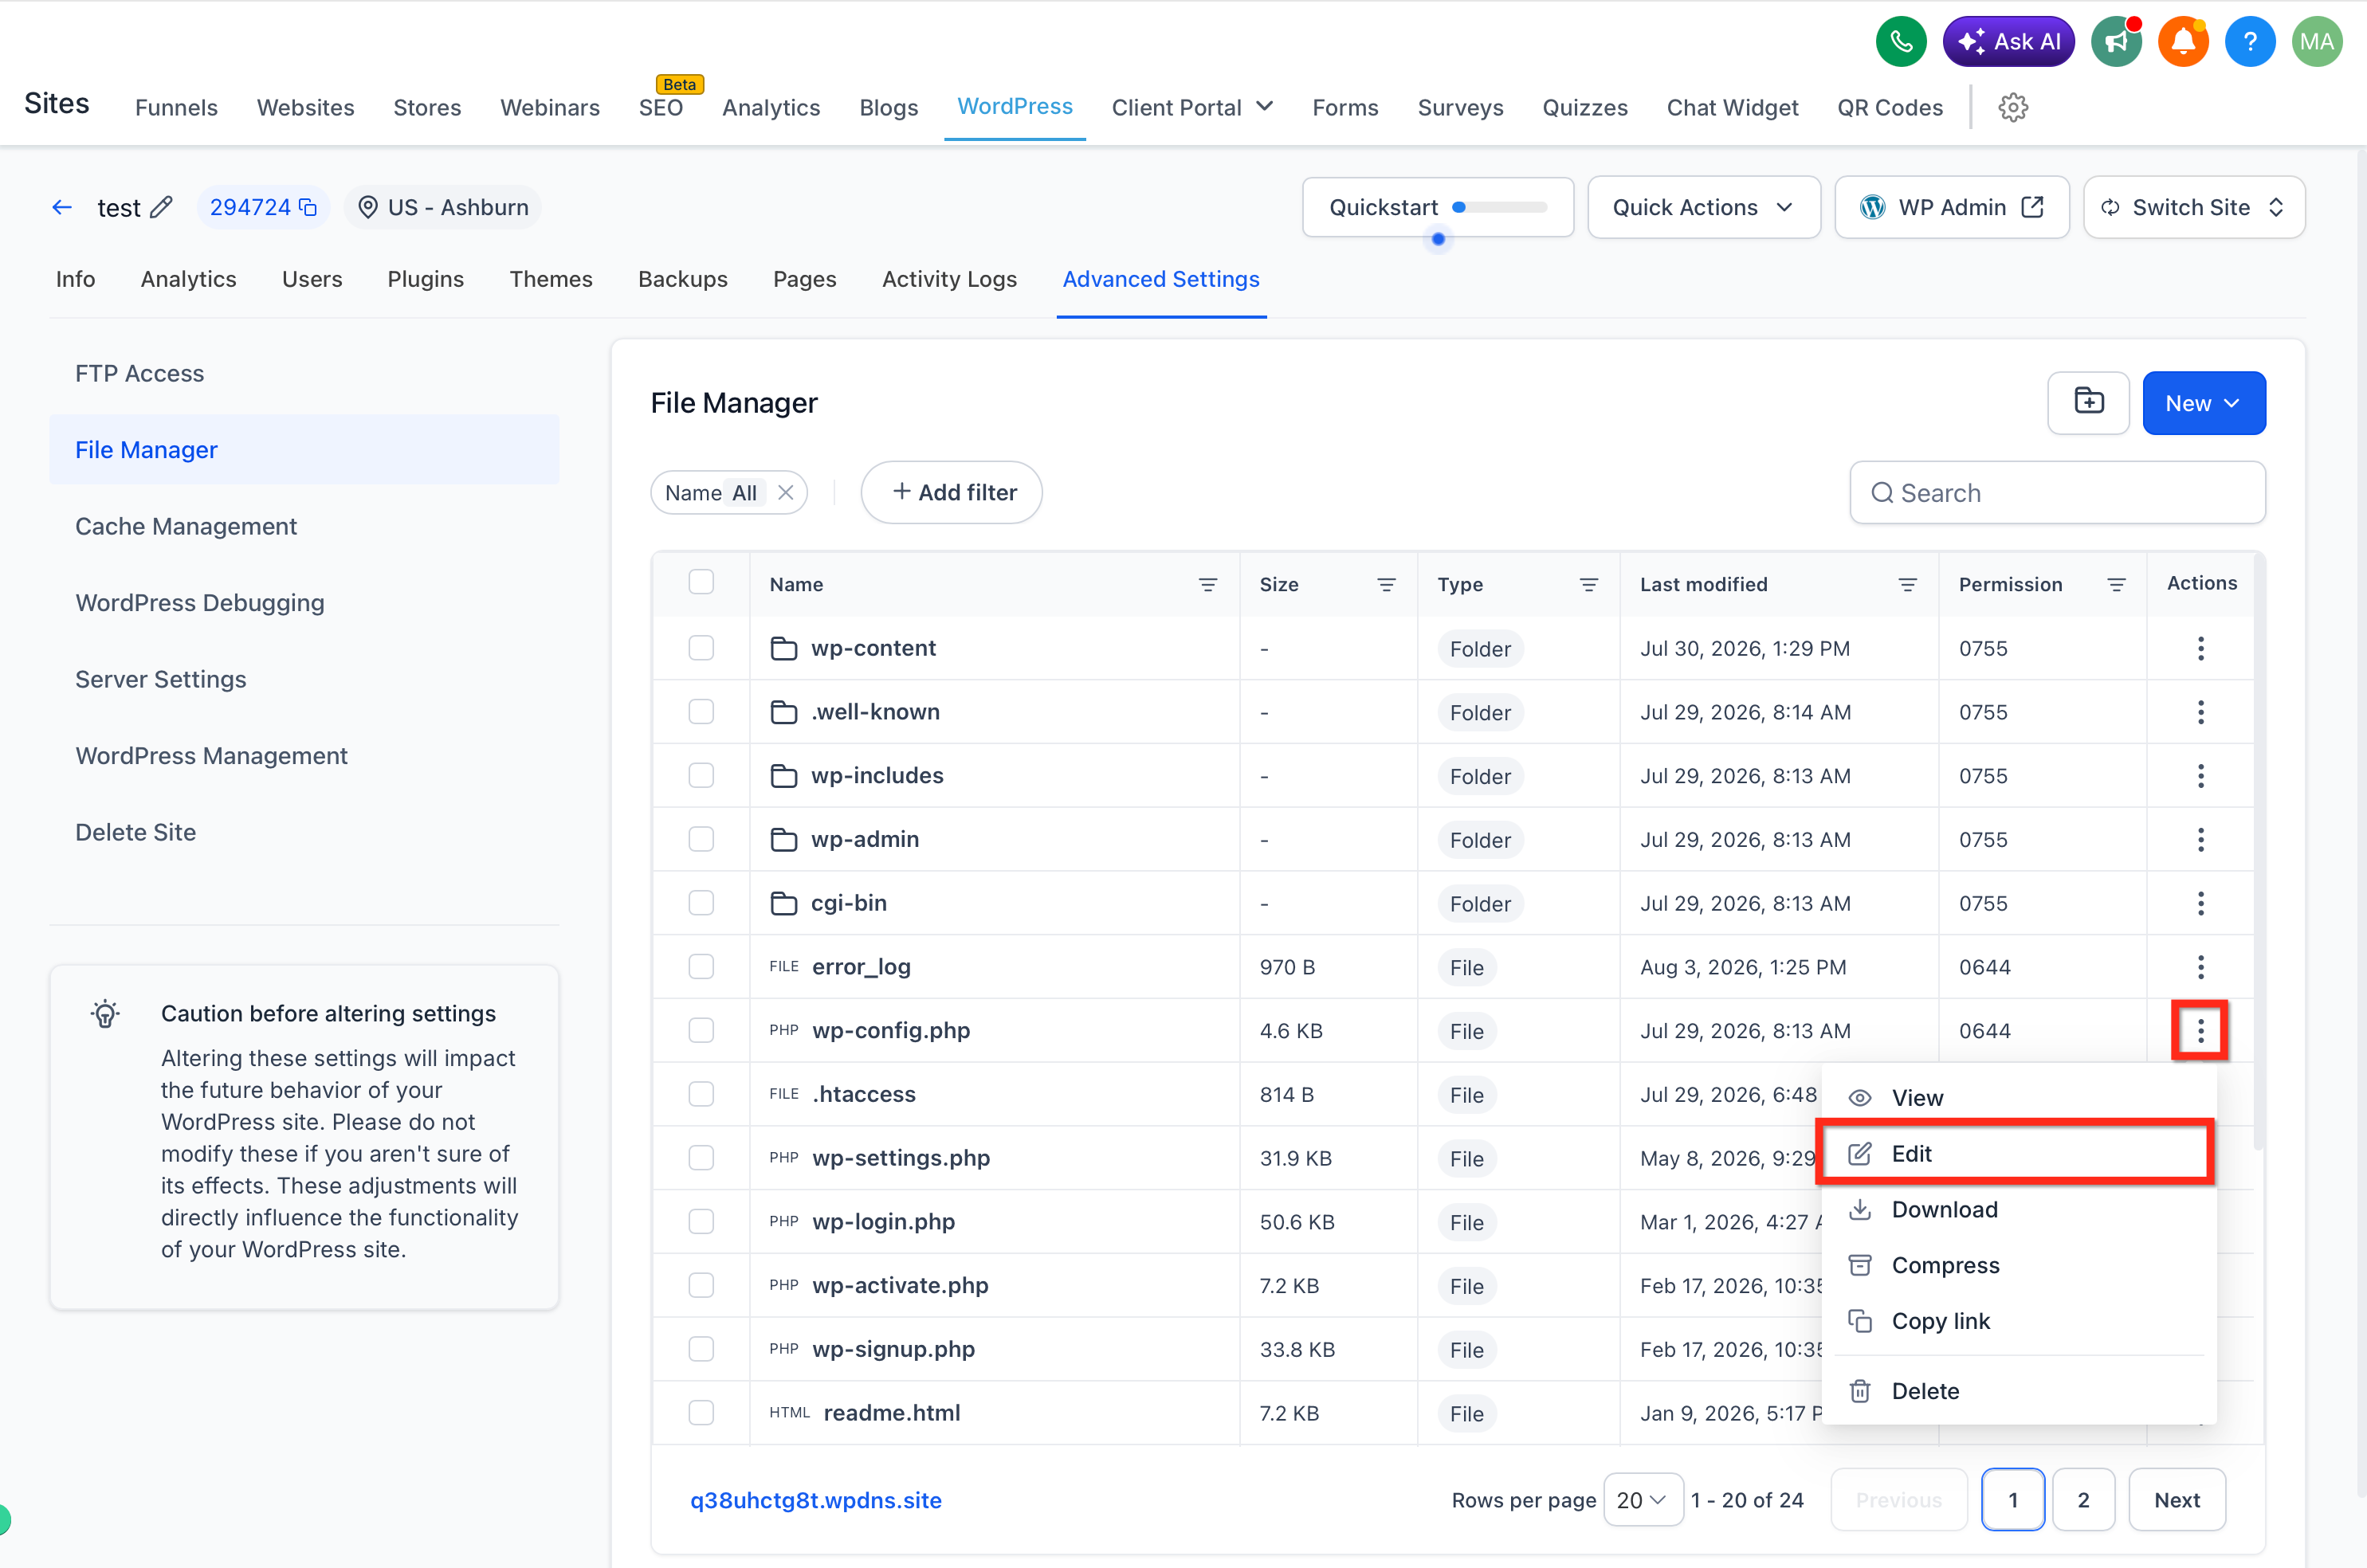Open the Sites settings gear icon

coord(2012,107)
